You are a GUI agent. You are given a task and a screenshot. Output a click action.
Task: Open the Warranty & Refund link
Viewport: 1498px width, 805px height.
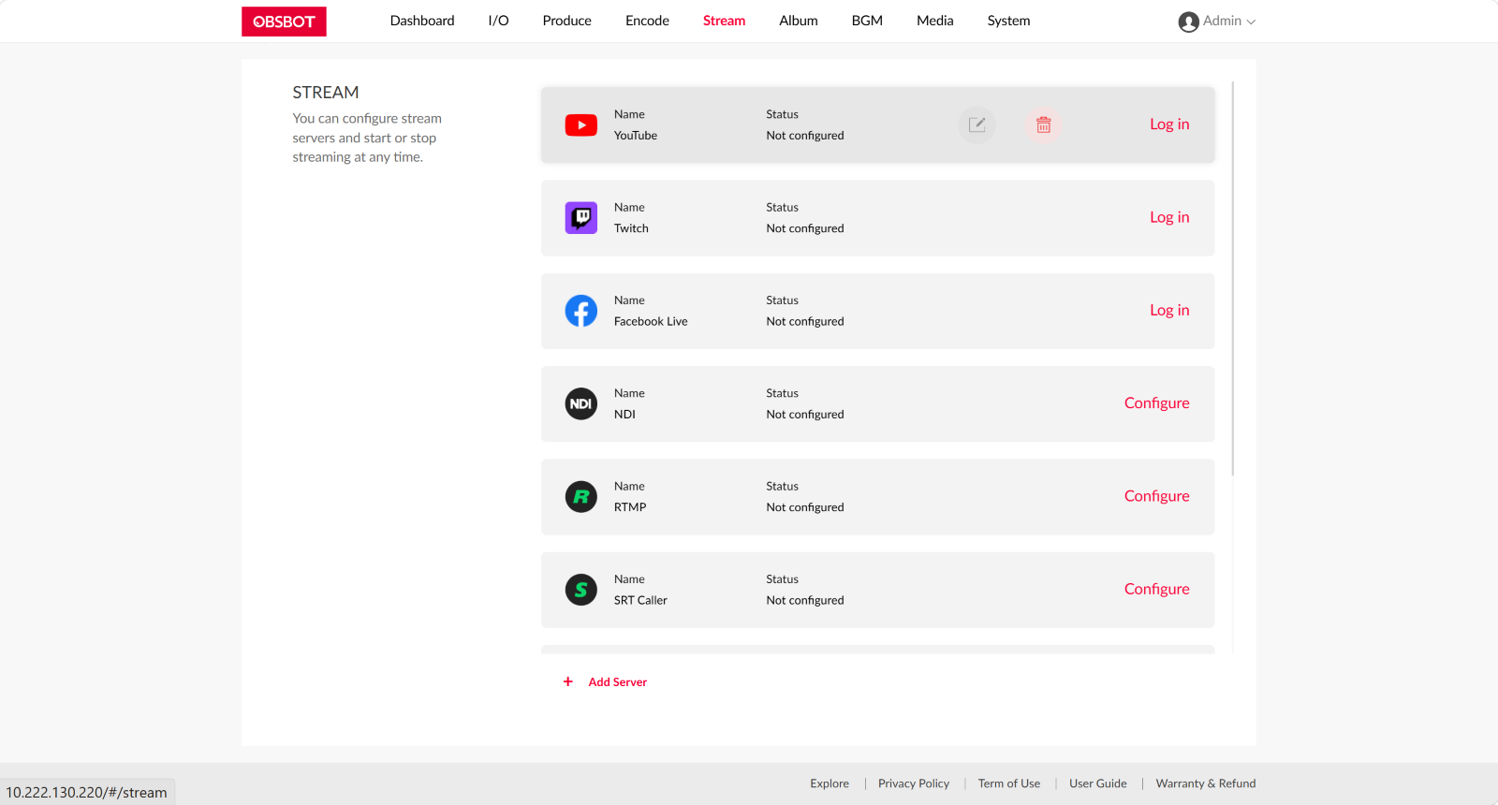tap(1206, 783)
